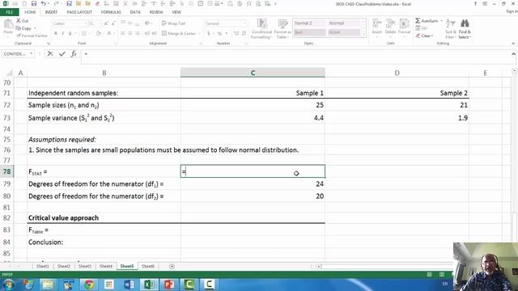The image size is (518, 291).
Task: Switch to the PAGE LAYOUT tab
Action: (x=79, y=12)
